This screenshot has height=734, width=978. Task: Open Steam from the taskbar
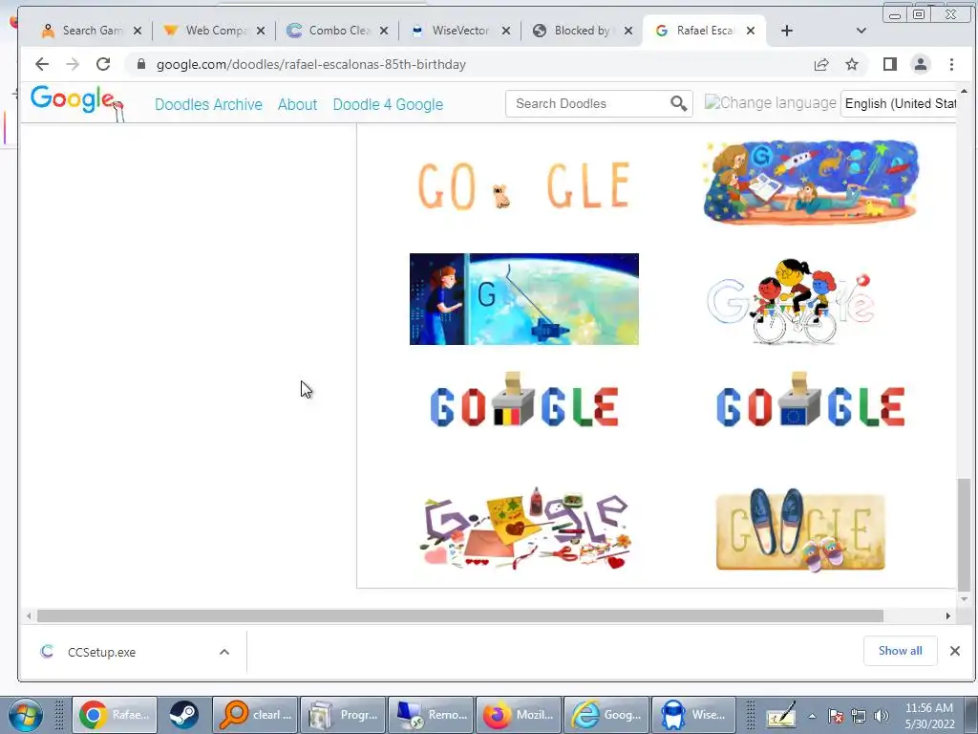pyautogui.click(x=183, y=715)
